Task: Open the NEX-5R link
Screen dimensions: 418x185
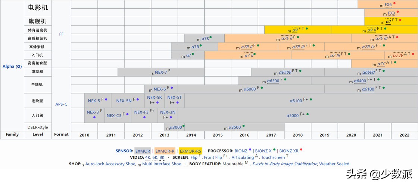Action: coord(155,98)
